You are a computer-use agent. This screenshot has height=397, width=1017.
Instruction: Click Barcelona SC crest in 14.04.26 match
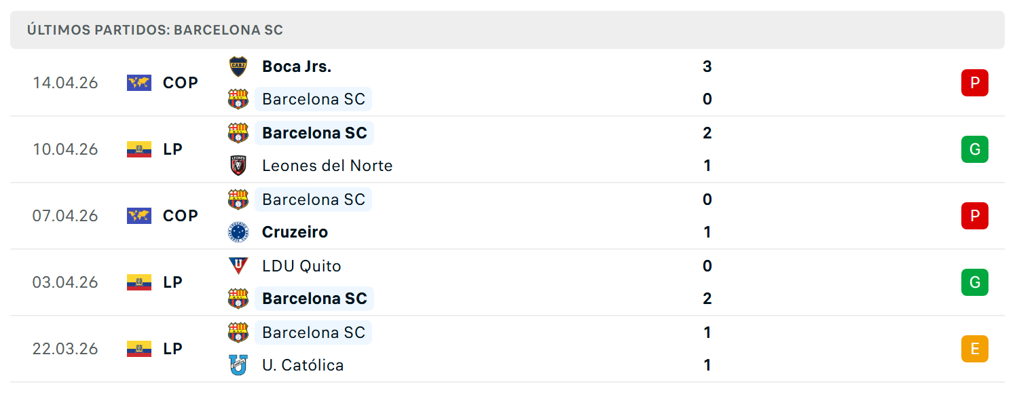coord(238,99)
